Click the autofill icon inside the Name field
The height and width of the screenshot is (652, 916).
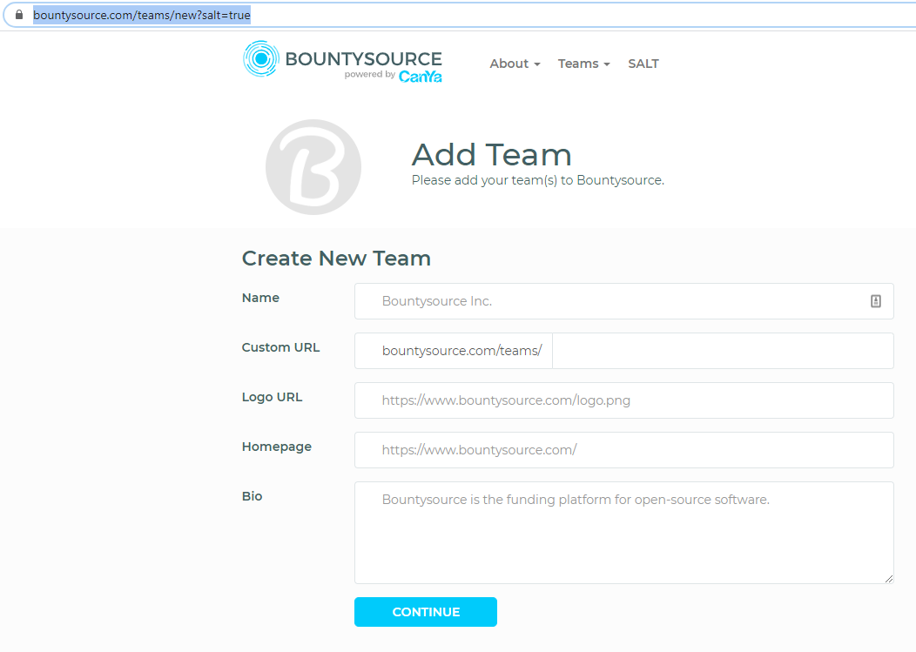tap(876, 300)
